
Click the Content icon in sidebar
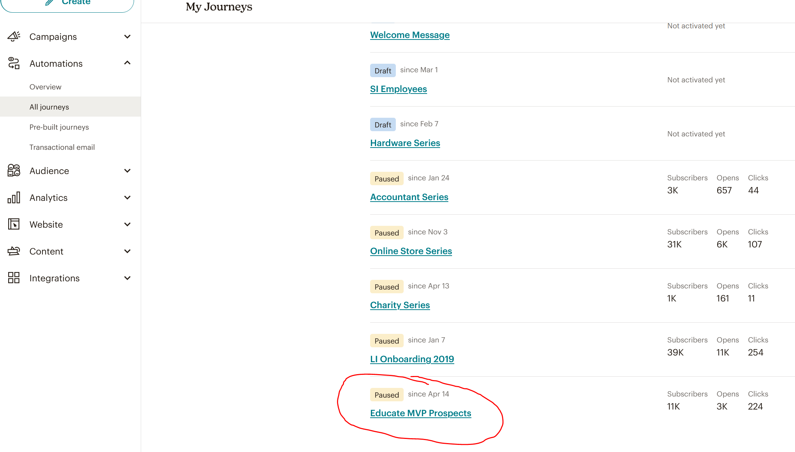click(x=14, y=251)
